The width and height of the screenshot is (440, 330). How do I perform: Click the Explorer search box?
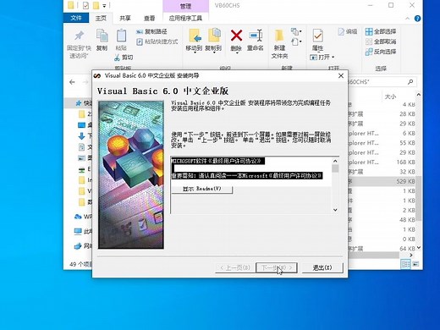point(382,82)
